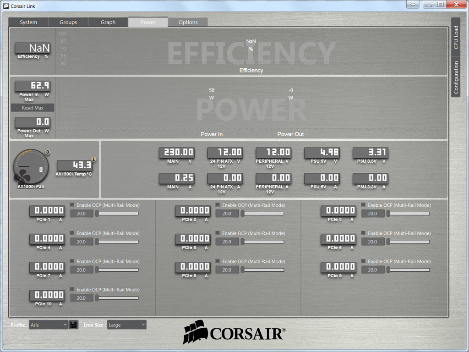The image size is (469, 352).
Task: Adjust the PCIe 7 OCP limit slider
Action: coord(117,270)
